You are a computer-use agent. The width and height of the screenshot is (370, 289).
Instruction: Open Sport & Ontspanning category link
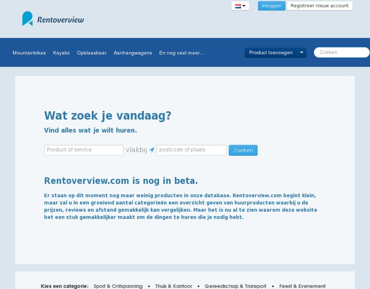(118, 286)
